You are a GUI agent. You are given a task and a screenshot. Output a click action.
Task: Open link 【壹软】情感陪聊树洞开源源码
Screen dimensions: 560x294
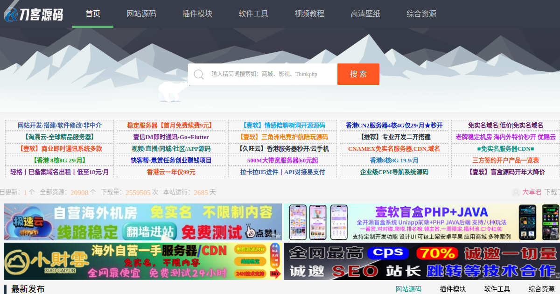282,126
